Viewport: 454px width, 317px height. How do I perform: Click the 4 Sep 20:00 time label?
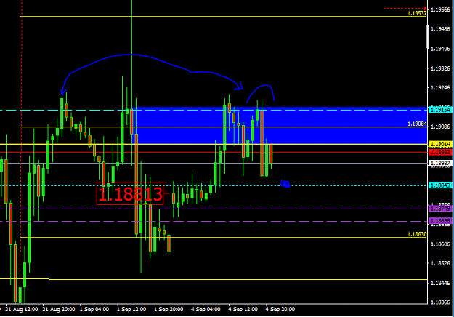click(x=280, y=310)
